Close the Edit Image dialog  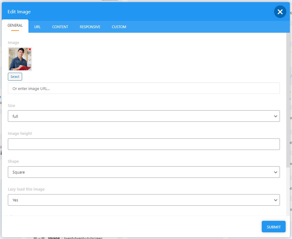pos(280,12)
